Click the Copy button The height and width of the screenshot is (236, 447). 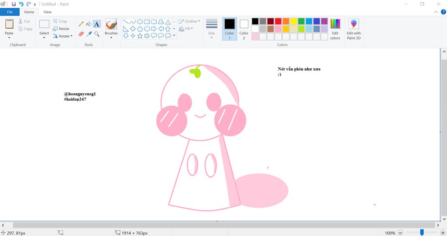tap(25, 29)
